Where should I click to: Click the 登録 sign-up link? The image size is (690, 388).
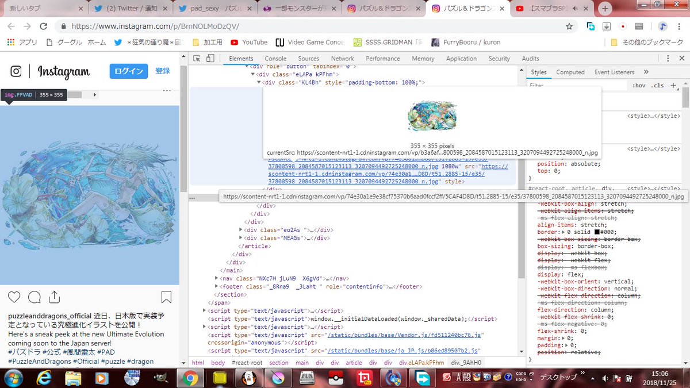point(163,71)
